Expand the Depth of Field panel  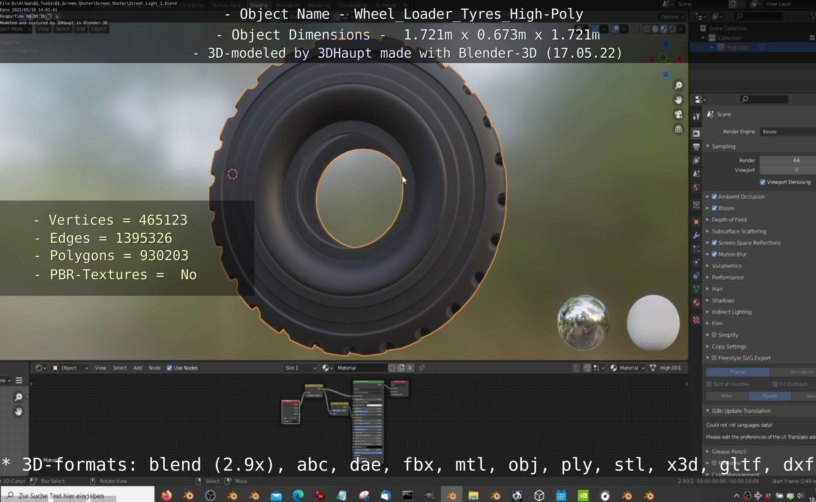pyautogui.click(x=729, y=220)
